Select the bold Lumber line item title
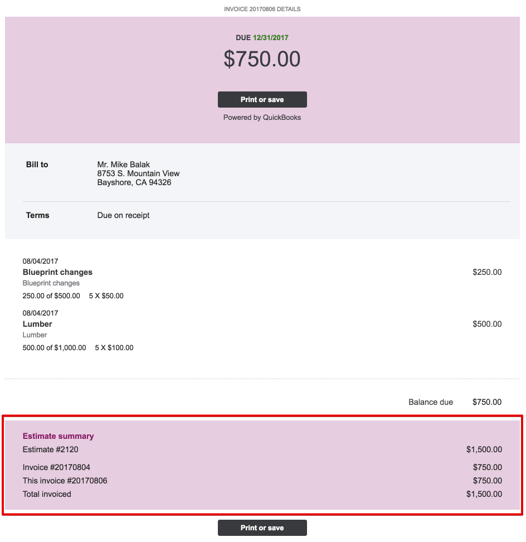 37,324
